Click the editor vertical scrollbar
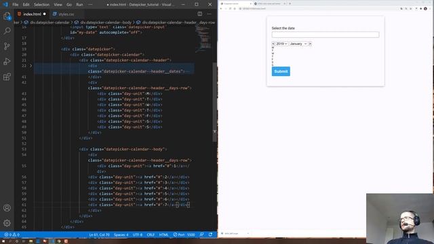 point(215,102)
